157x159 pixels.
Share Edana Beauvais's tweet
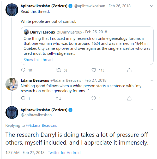[129, 98]
